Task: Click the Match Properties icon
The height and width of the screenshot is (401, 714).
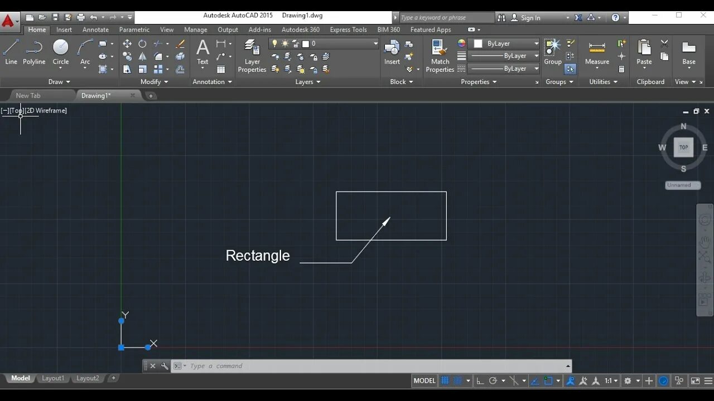Action: tap(440, 56)
